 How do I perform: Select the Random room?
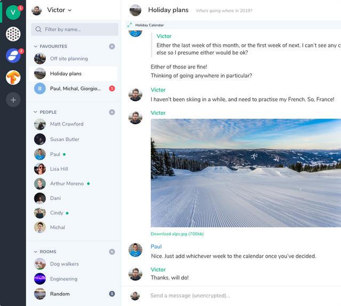60,294
